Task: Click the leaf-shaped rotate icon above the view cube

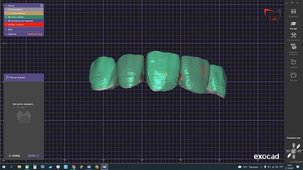Action: click(x=298, y=146)
